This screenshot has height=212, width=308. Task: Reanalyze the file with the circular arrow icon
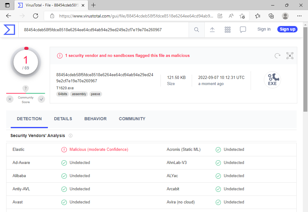click(x=278, y=56)
